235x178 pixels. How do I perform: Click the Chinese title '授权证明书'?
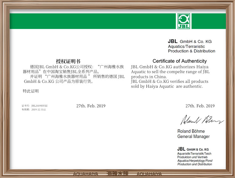tap(68, 61)
